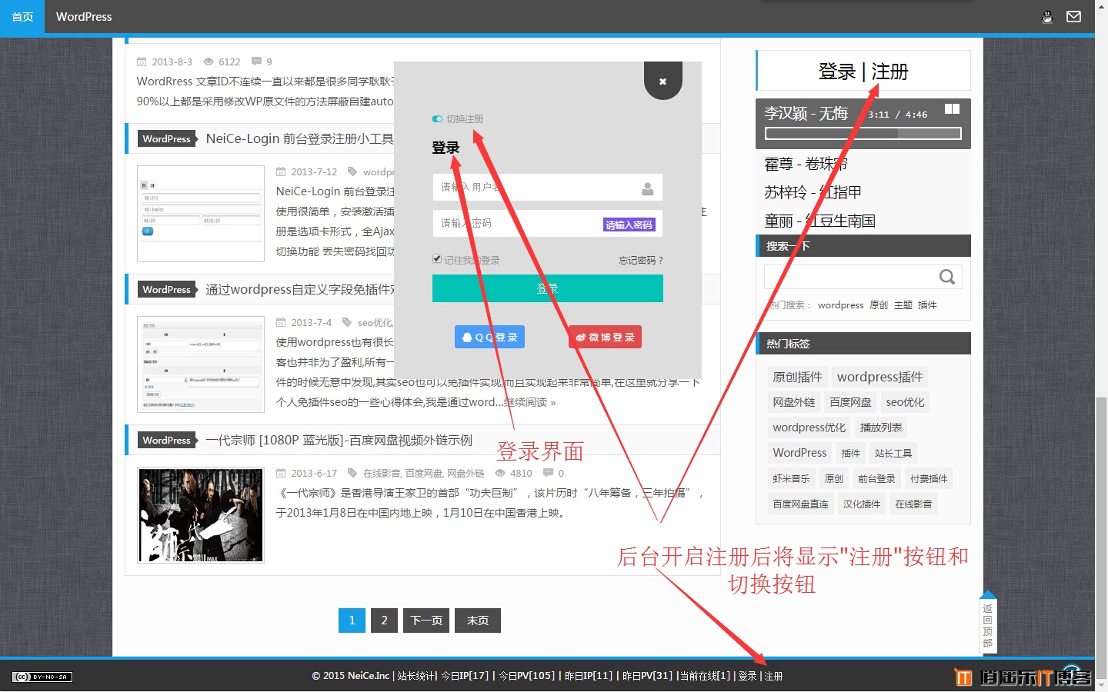The height and width of the screenshot is (692, 1108).
Task: Go to page 2 in pagination
Action: [x=384, y=620]
